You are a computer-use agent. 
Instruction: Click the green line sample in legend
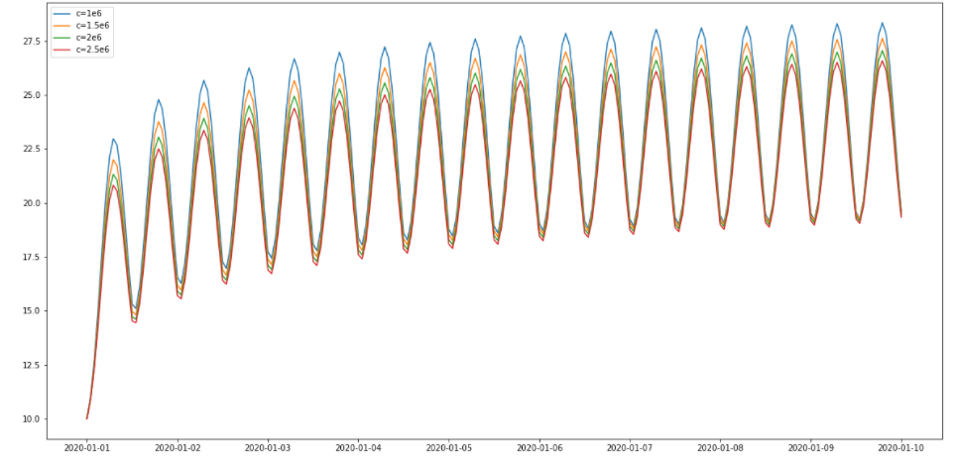click(x=60, y=37)
